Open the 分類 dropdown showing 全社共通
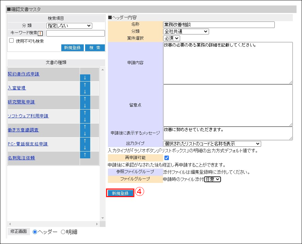 186,31
